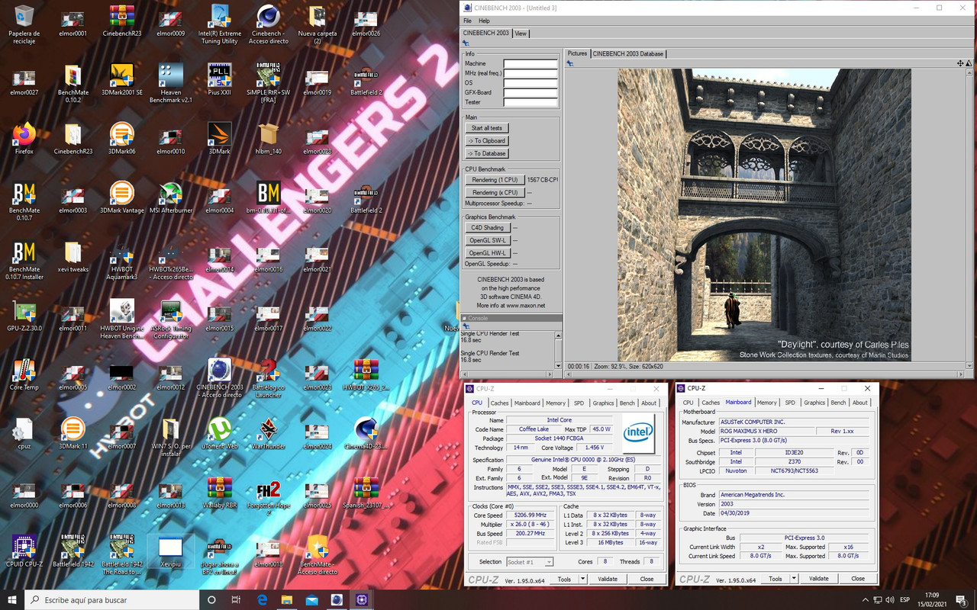Open xevi tweaks folder
This screenshot has height=610, width=977.
pos(73,257)
